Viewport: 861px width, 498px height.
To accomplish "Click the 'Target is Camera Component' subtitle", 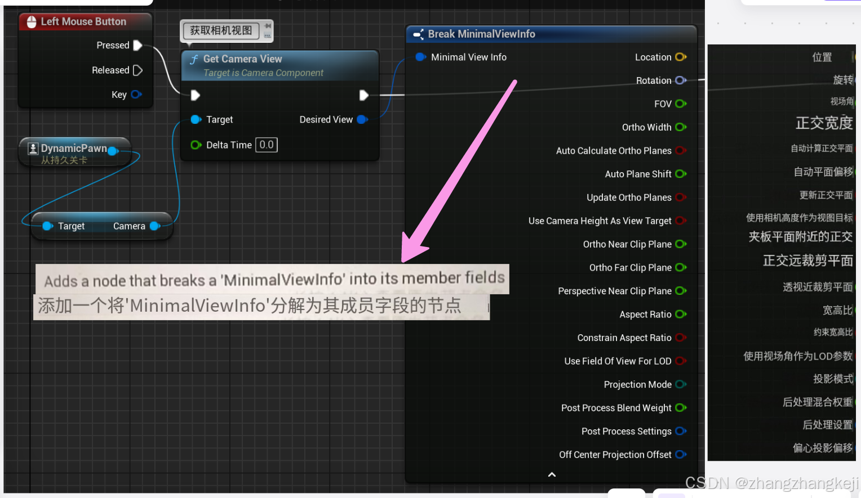I will 263,73.
